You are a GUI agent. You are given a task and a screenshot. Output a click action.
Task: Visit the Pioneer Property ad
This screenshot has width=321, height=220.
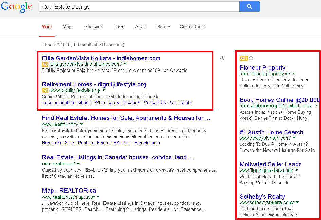click(x=262, y=67)
